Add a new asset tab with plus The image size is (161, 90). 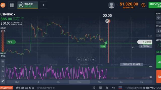tap(44, 5)
